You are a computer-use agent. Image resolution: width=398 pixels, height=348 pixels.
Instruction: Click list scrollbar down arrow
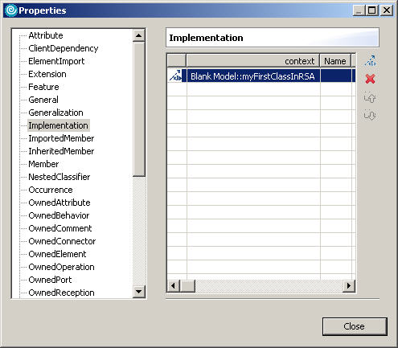[x=139, y=291]
